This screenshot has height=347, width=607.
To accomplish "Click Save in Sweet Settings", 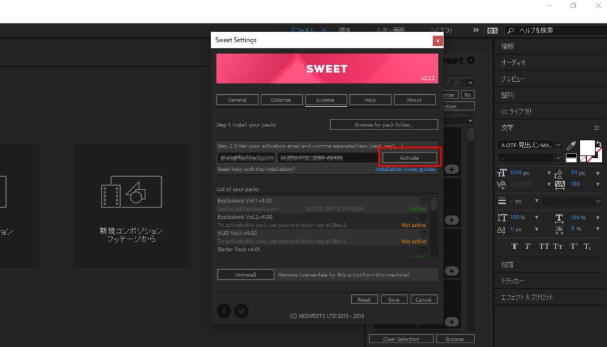I will tap(394, 299).
